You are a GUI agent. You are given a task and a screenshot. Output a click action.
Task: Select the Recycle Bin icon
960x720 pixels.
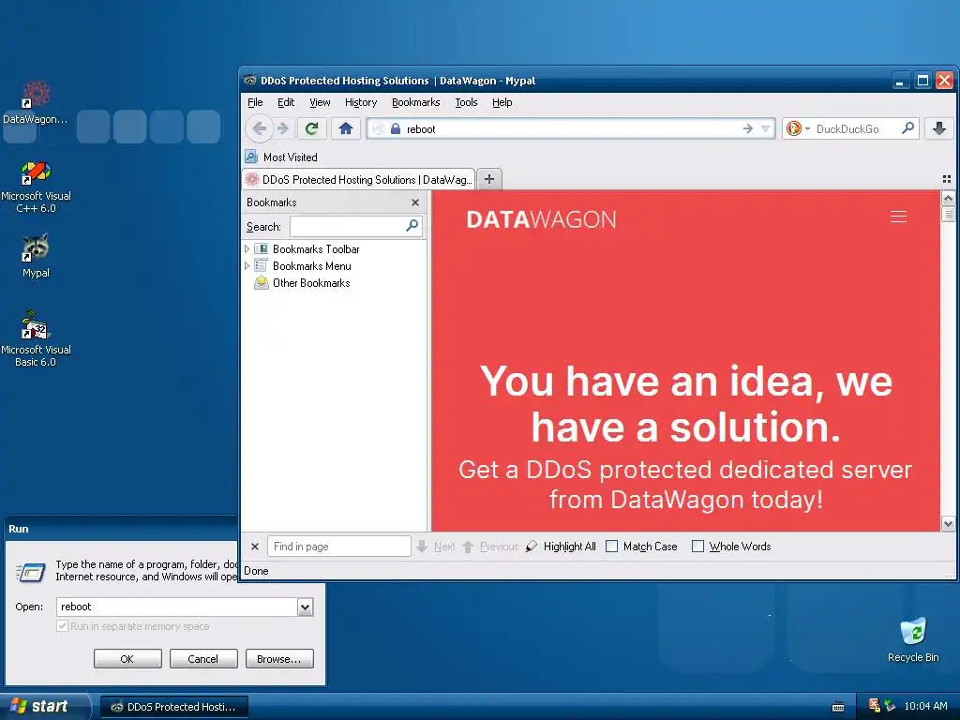click(x=913, y=639)
